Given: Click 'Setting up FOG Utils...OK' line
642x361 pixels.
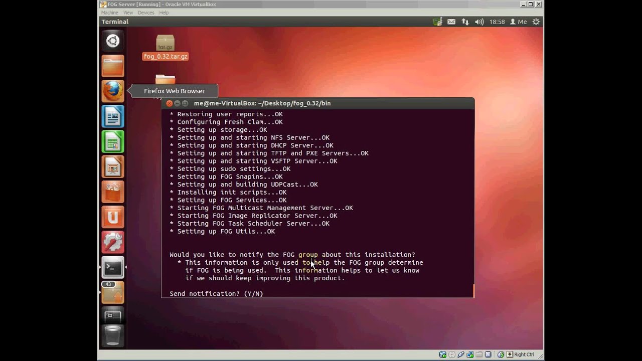Looking at the screenshot, I should [x=222, y=232].
